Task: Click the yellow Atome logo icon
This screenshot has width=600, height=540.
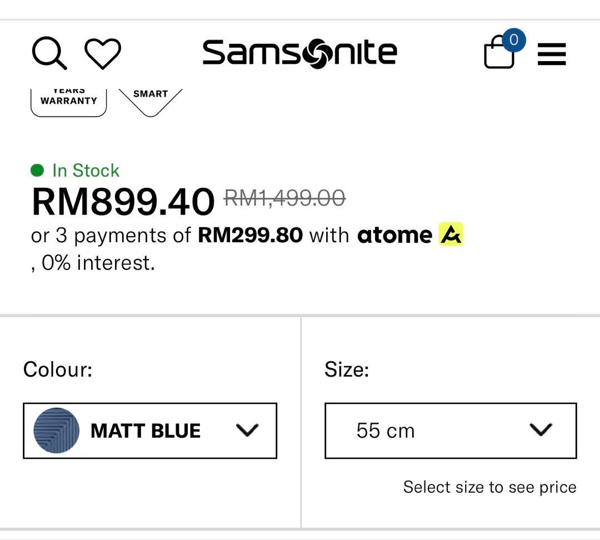Action: [451, 234]
